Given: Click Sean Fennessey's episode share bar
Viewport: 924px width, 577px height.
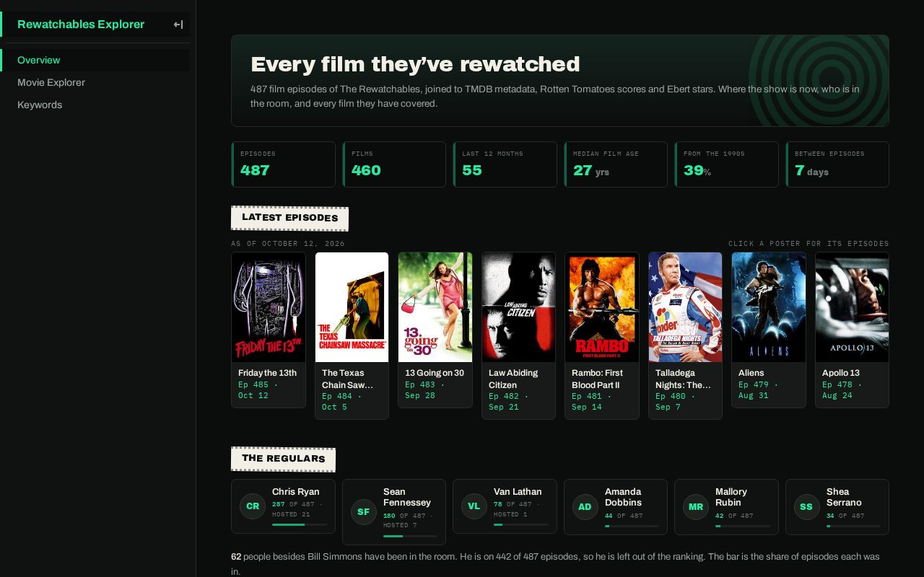Looking at the screenshot, I should pos(410,536).
